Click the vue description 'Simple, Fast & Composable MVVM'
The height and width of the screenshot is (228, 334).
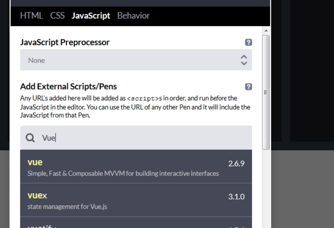76,173
